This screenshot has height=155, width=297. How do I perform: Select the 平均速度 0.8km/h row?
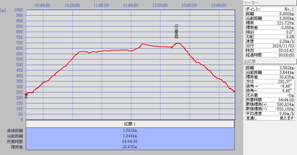pyautogui.click(x=270, y=114)
